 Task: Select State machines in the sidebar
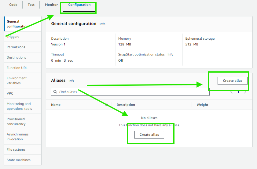click(x=19, y=160)
